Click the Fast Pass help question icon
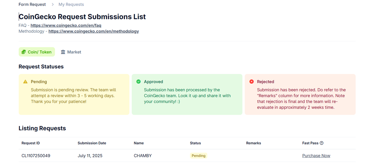Screen dimensions: 365x166 pos(322,143)
